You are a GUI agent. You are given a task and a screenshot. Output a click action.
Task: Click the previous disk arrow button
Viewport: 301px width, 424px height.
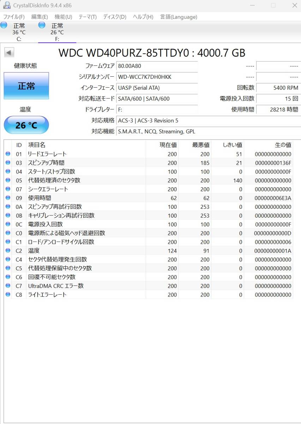pyautogui.click(x=9, y=53)
